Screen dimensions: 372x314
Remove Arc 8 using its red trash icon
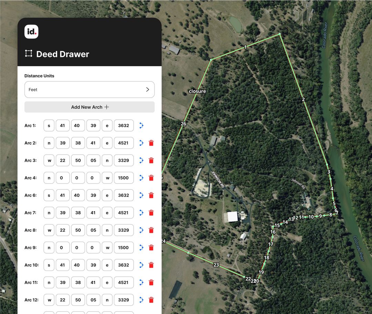tap(151, 230)
